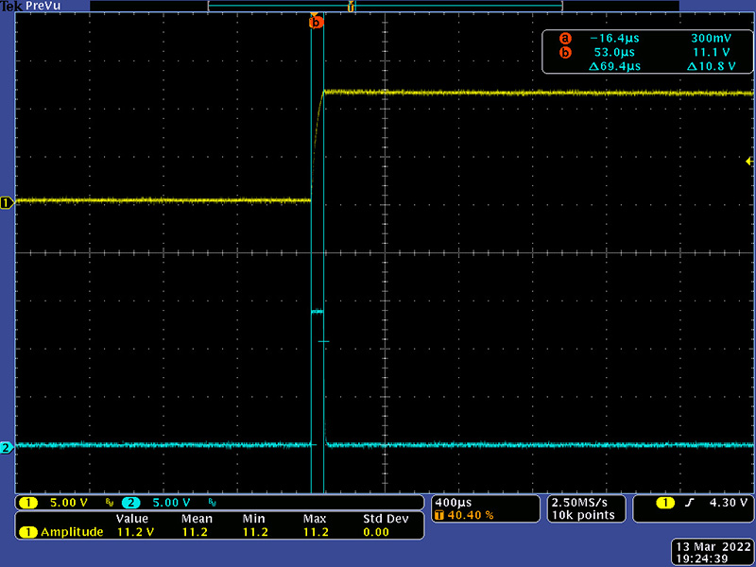Click the delta 69.4µs cursor readout
Image resolution: width=756 pixels, height=567 pixels.
click(x=615, y=67)
